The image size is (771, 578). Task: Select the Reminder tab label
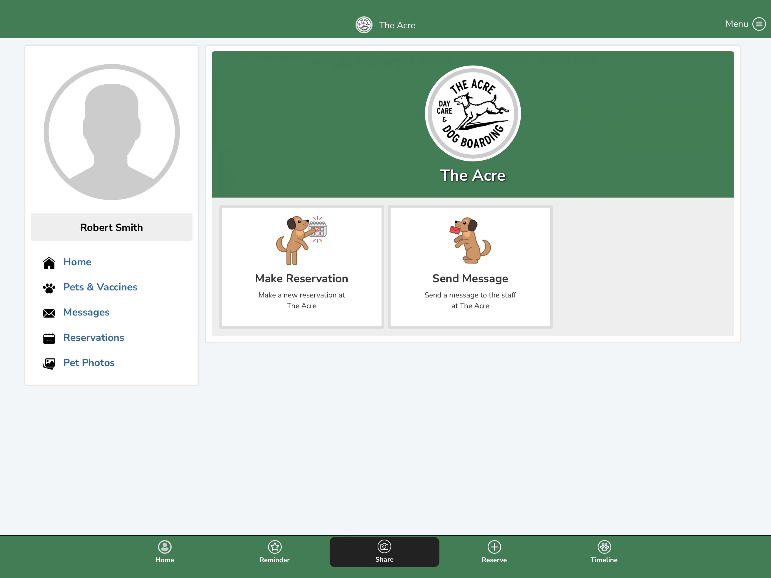(275, 560)
